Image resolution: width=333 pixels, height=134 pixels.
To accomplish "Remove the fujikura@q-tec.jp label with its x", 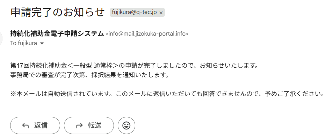I will (161, 13).
